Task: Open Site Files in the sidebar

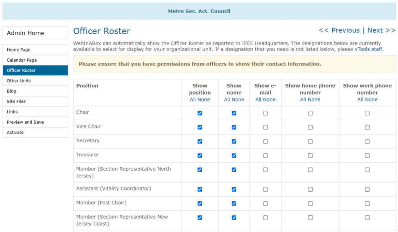Action: coord(35,102)
